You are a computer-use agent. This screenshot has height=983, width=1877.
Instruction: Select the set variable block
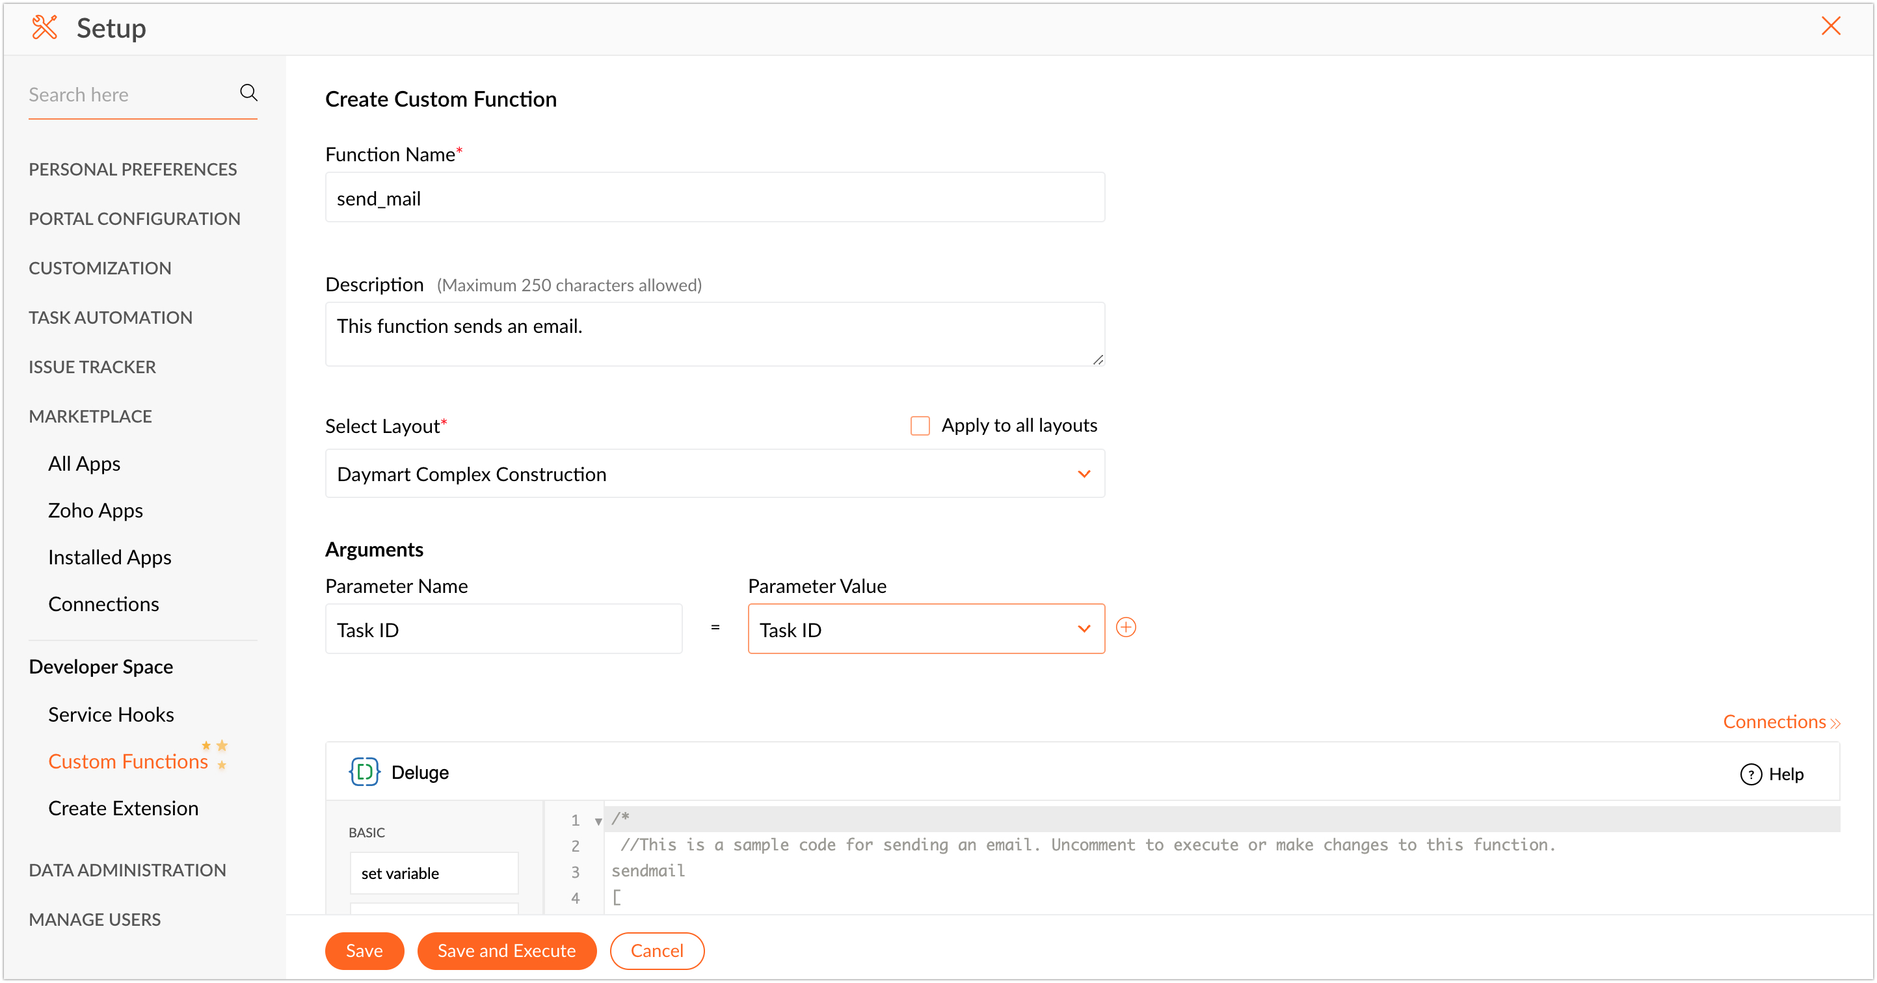[x=434, y=873]
